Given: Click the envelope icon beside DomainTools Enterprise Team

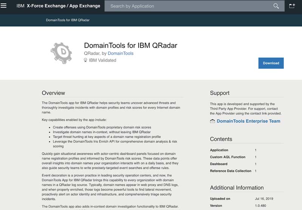Looking at the screenshot, I should click(213, 121).
